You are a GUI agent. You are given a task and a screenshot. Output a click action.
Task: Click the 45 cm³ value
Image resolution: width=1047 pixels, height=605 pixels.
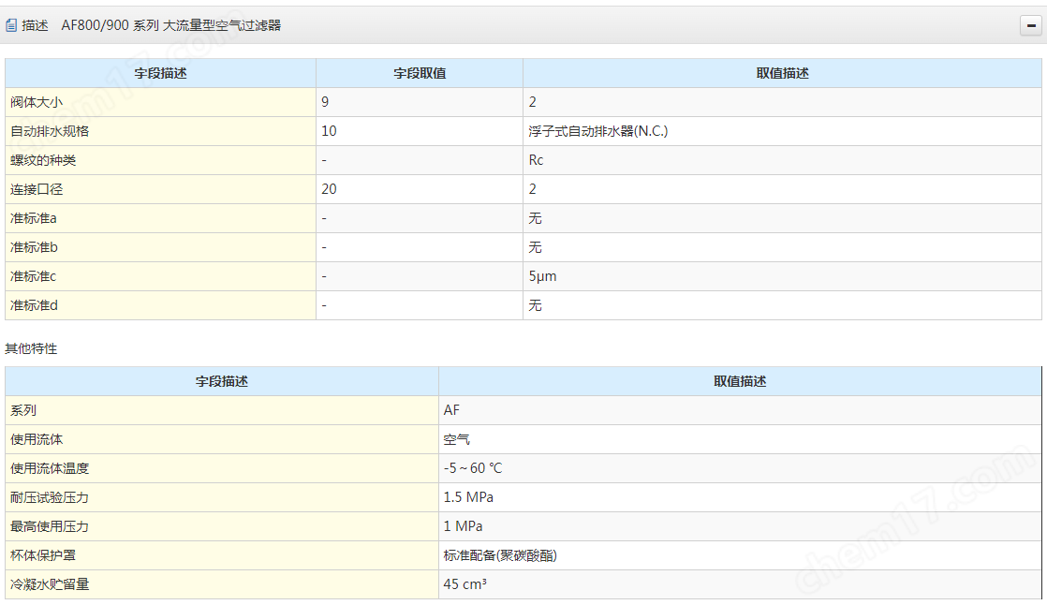(465, 584)
